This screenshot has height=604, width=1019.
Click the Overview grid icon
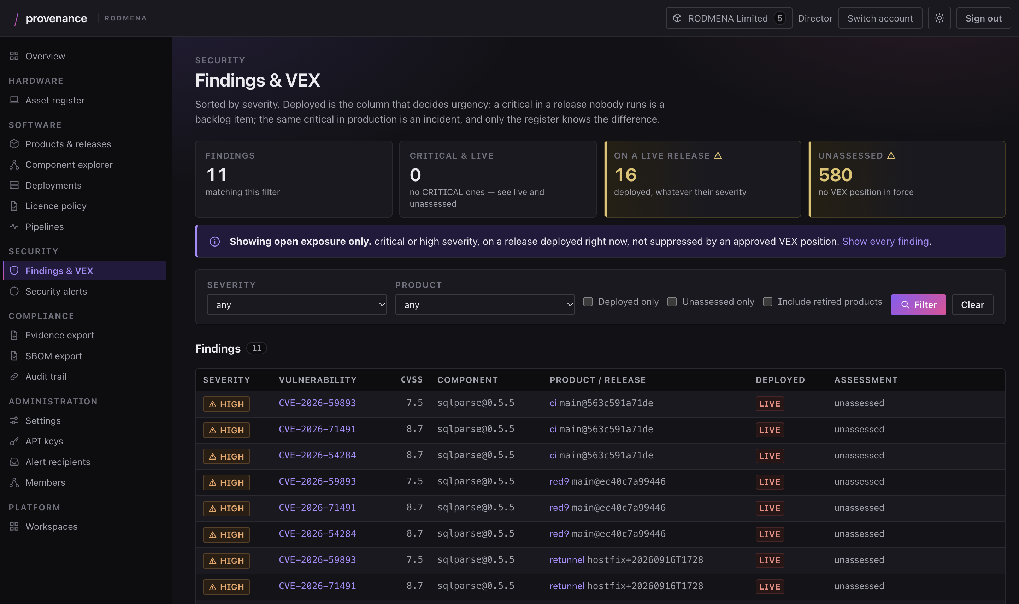pos(14,56)
